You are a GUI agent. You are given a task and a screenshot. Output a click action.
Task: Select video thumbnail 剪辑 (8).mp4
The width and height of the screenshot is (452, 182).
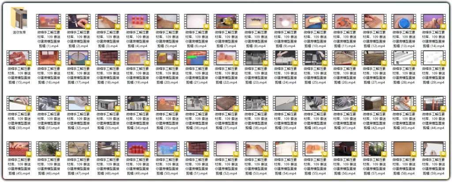tap(256, 22)
